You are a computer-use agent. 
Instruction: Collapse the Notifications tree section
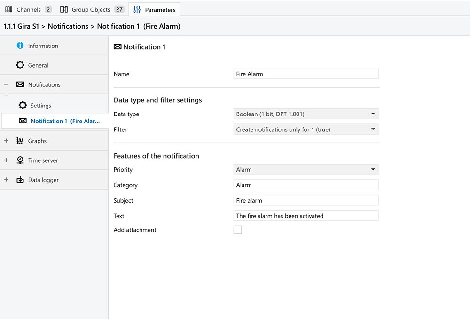[6, 85]
